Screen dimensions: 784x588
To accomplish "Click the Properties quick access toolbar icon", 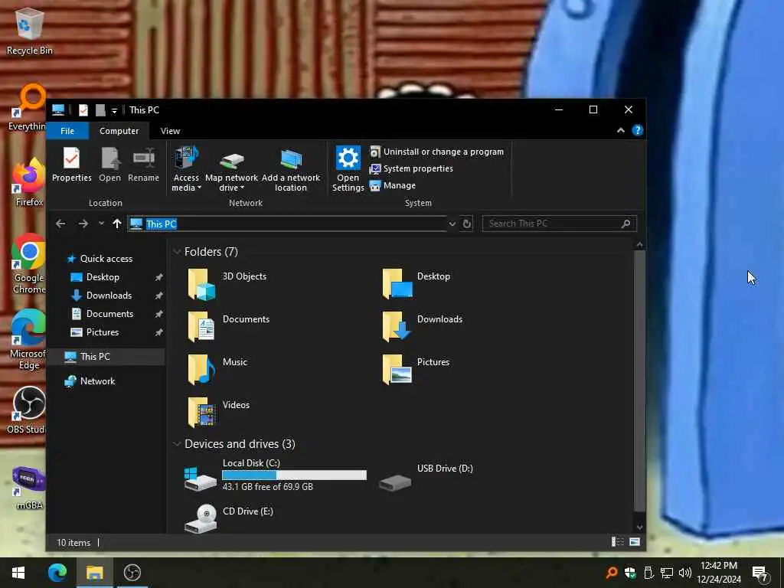I will pyautogui.click(x=83, y=110).
